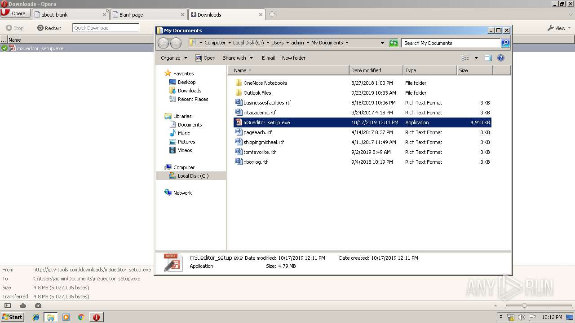The width and height of the screenshot is (575, 323).
Task: Click the search magnifier icon
Action: [505, 43]
